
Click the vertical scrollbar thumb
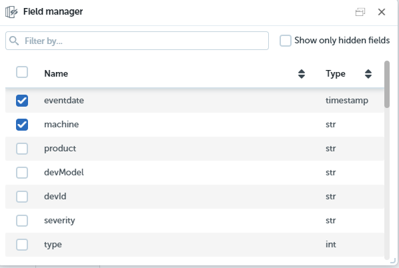387,85
